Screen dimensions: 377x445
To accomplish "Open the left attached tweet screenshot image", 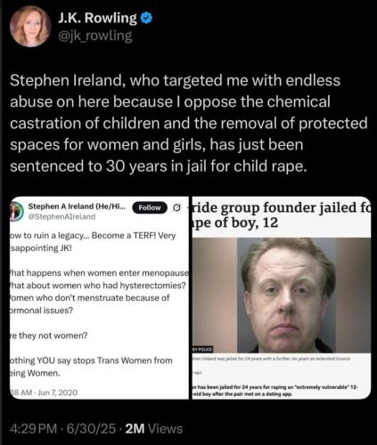I will [x=99, y=298].
